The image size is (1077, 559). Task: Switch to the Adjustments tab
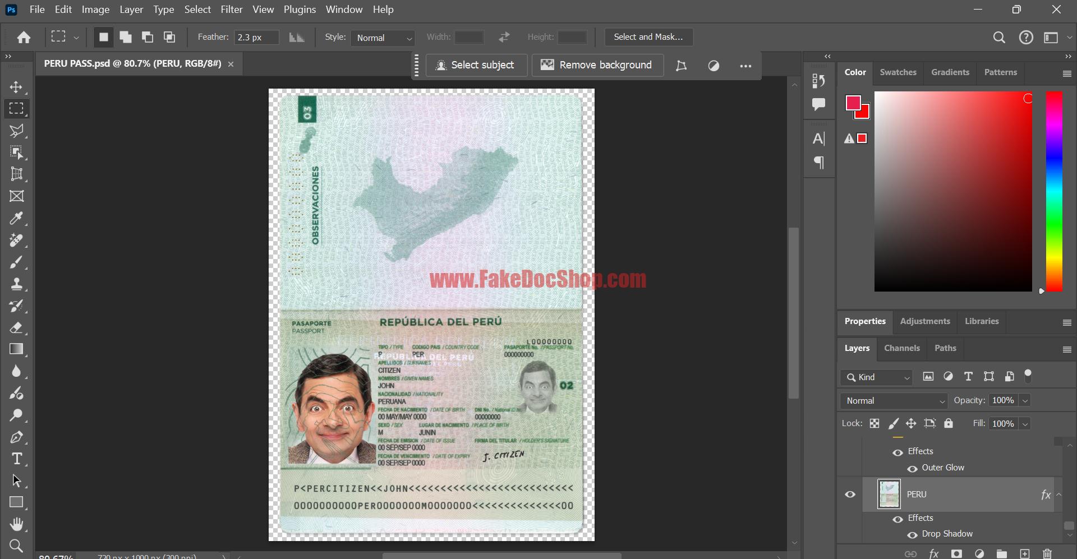pyautogui.click(x=925, y=321)
